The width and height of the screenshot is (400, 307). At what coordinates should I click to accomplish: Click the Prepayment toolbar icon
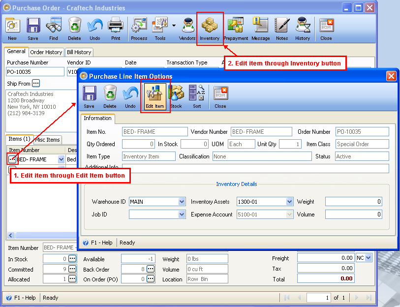(236, 29)
